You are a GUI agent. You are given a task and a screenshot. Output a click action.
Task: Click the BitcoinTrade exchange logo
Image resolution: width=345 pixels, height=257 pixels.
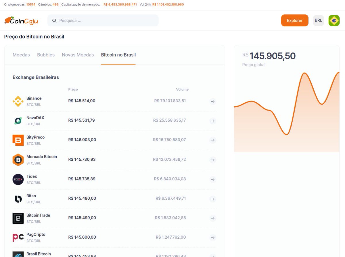pos(18,218)
